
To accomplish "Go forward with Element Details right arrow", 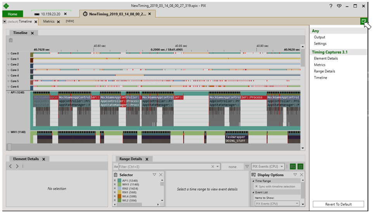I will pyautogui.click(x=17, y=166).
